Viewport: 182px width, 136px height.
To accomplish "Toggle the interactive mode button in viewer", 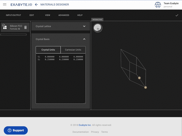I will point(98,28).
